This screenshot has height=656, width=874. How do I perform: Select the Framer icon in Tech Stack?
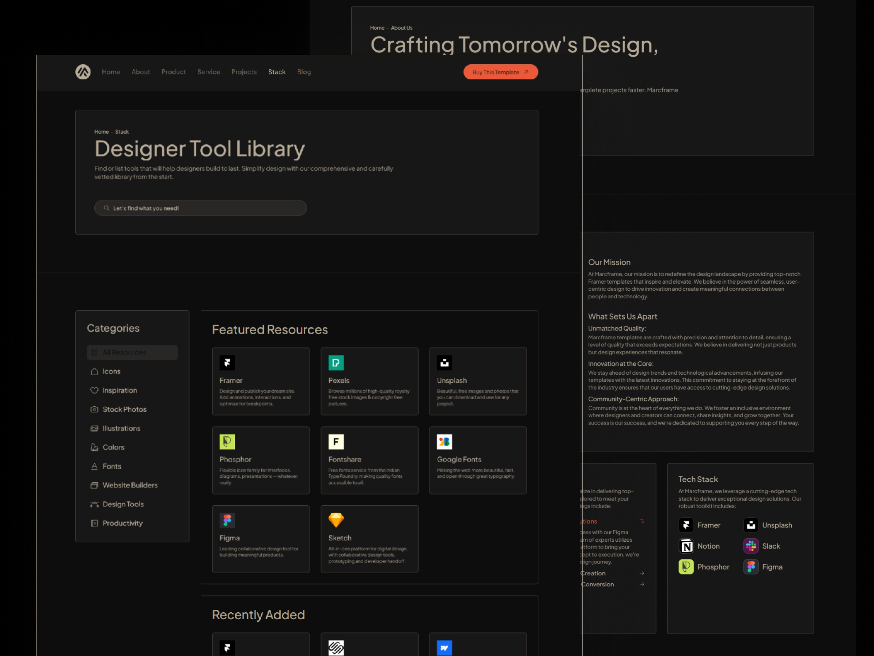(x=686, y=525)
